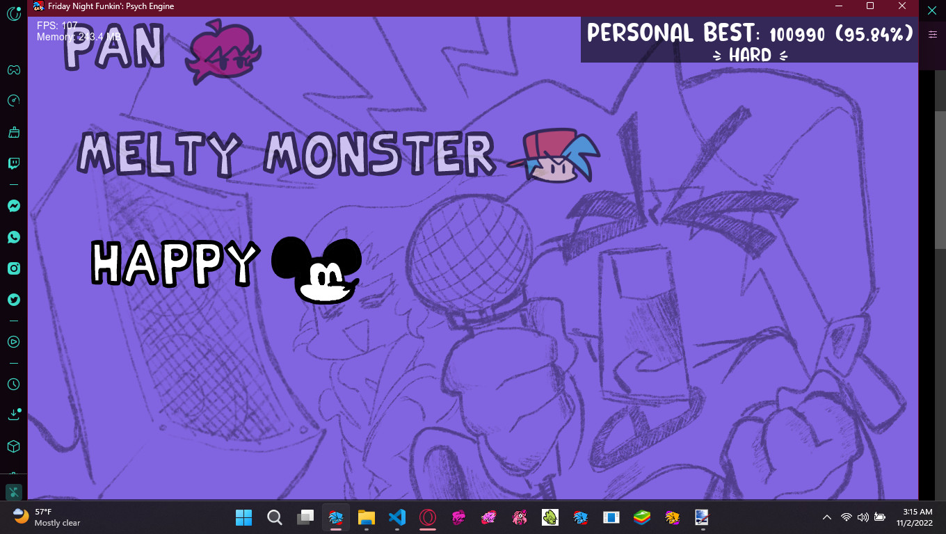
Task: Open Twitch panel from the sidebar
Action: click(x=13, y=164)
